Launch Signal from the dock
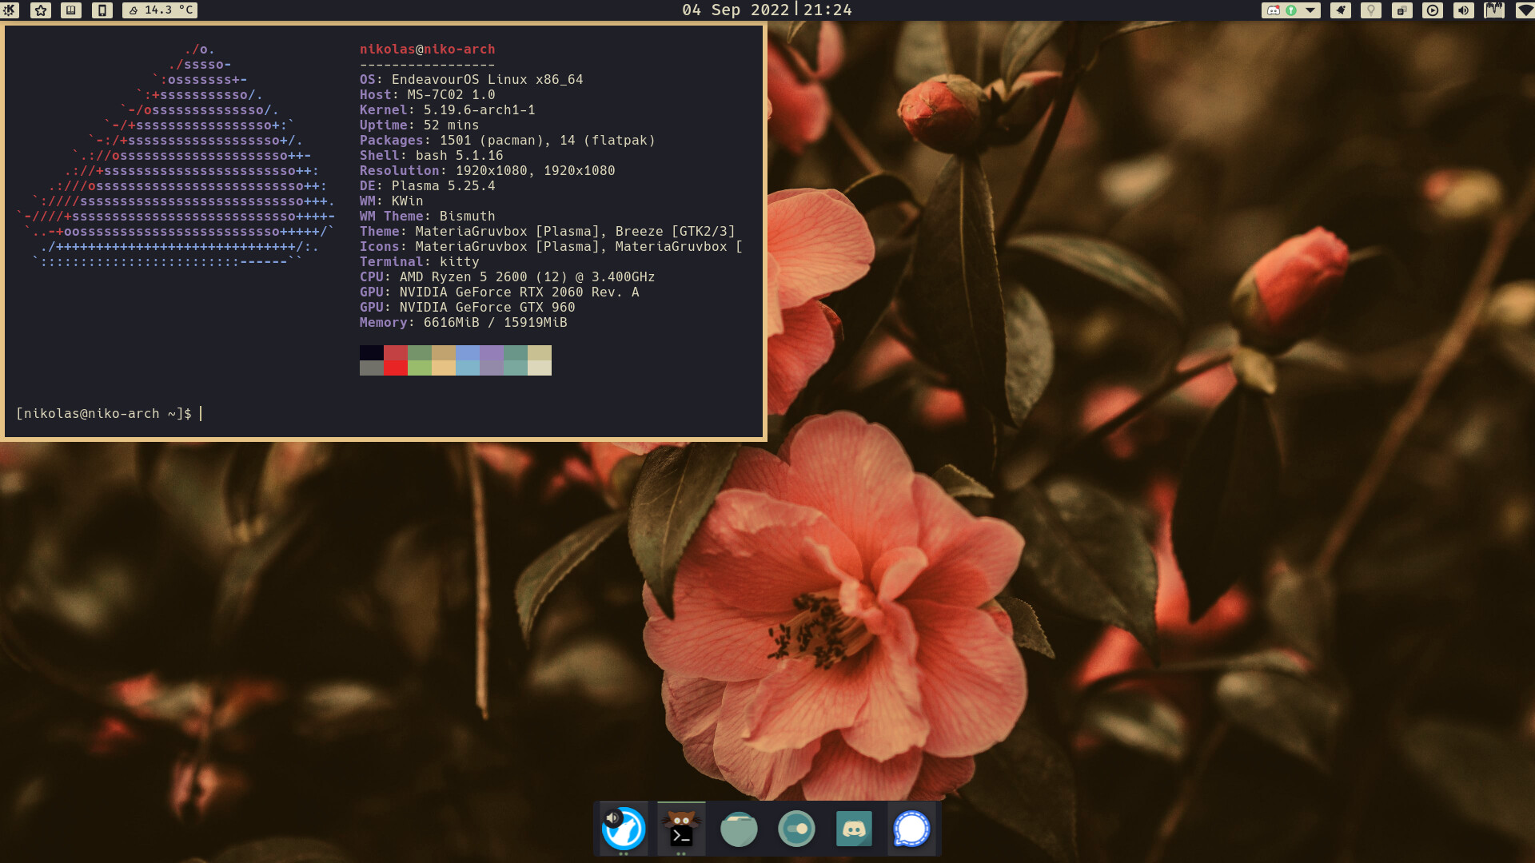Screen dimensions: 1535x863 coord(911,829)
